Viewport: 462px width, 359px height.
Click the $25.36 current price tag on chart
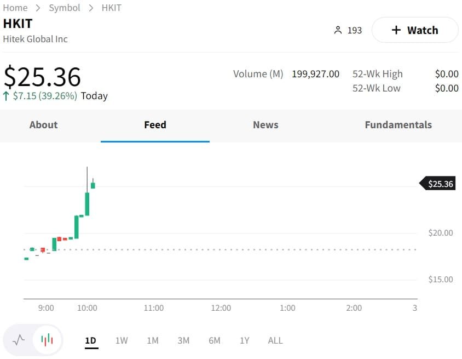click(440, 184)
